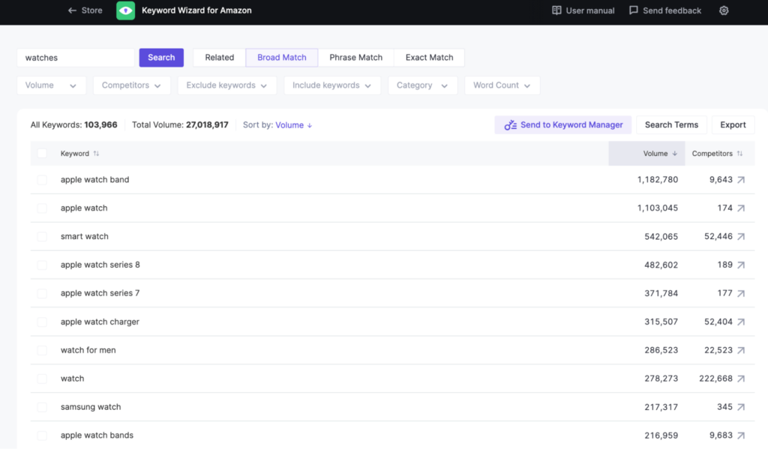Open external link arrow for apple watch series 8
Screen dimensions: 768x449
click(x=741, y=265)
